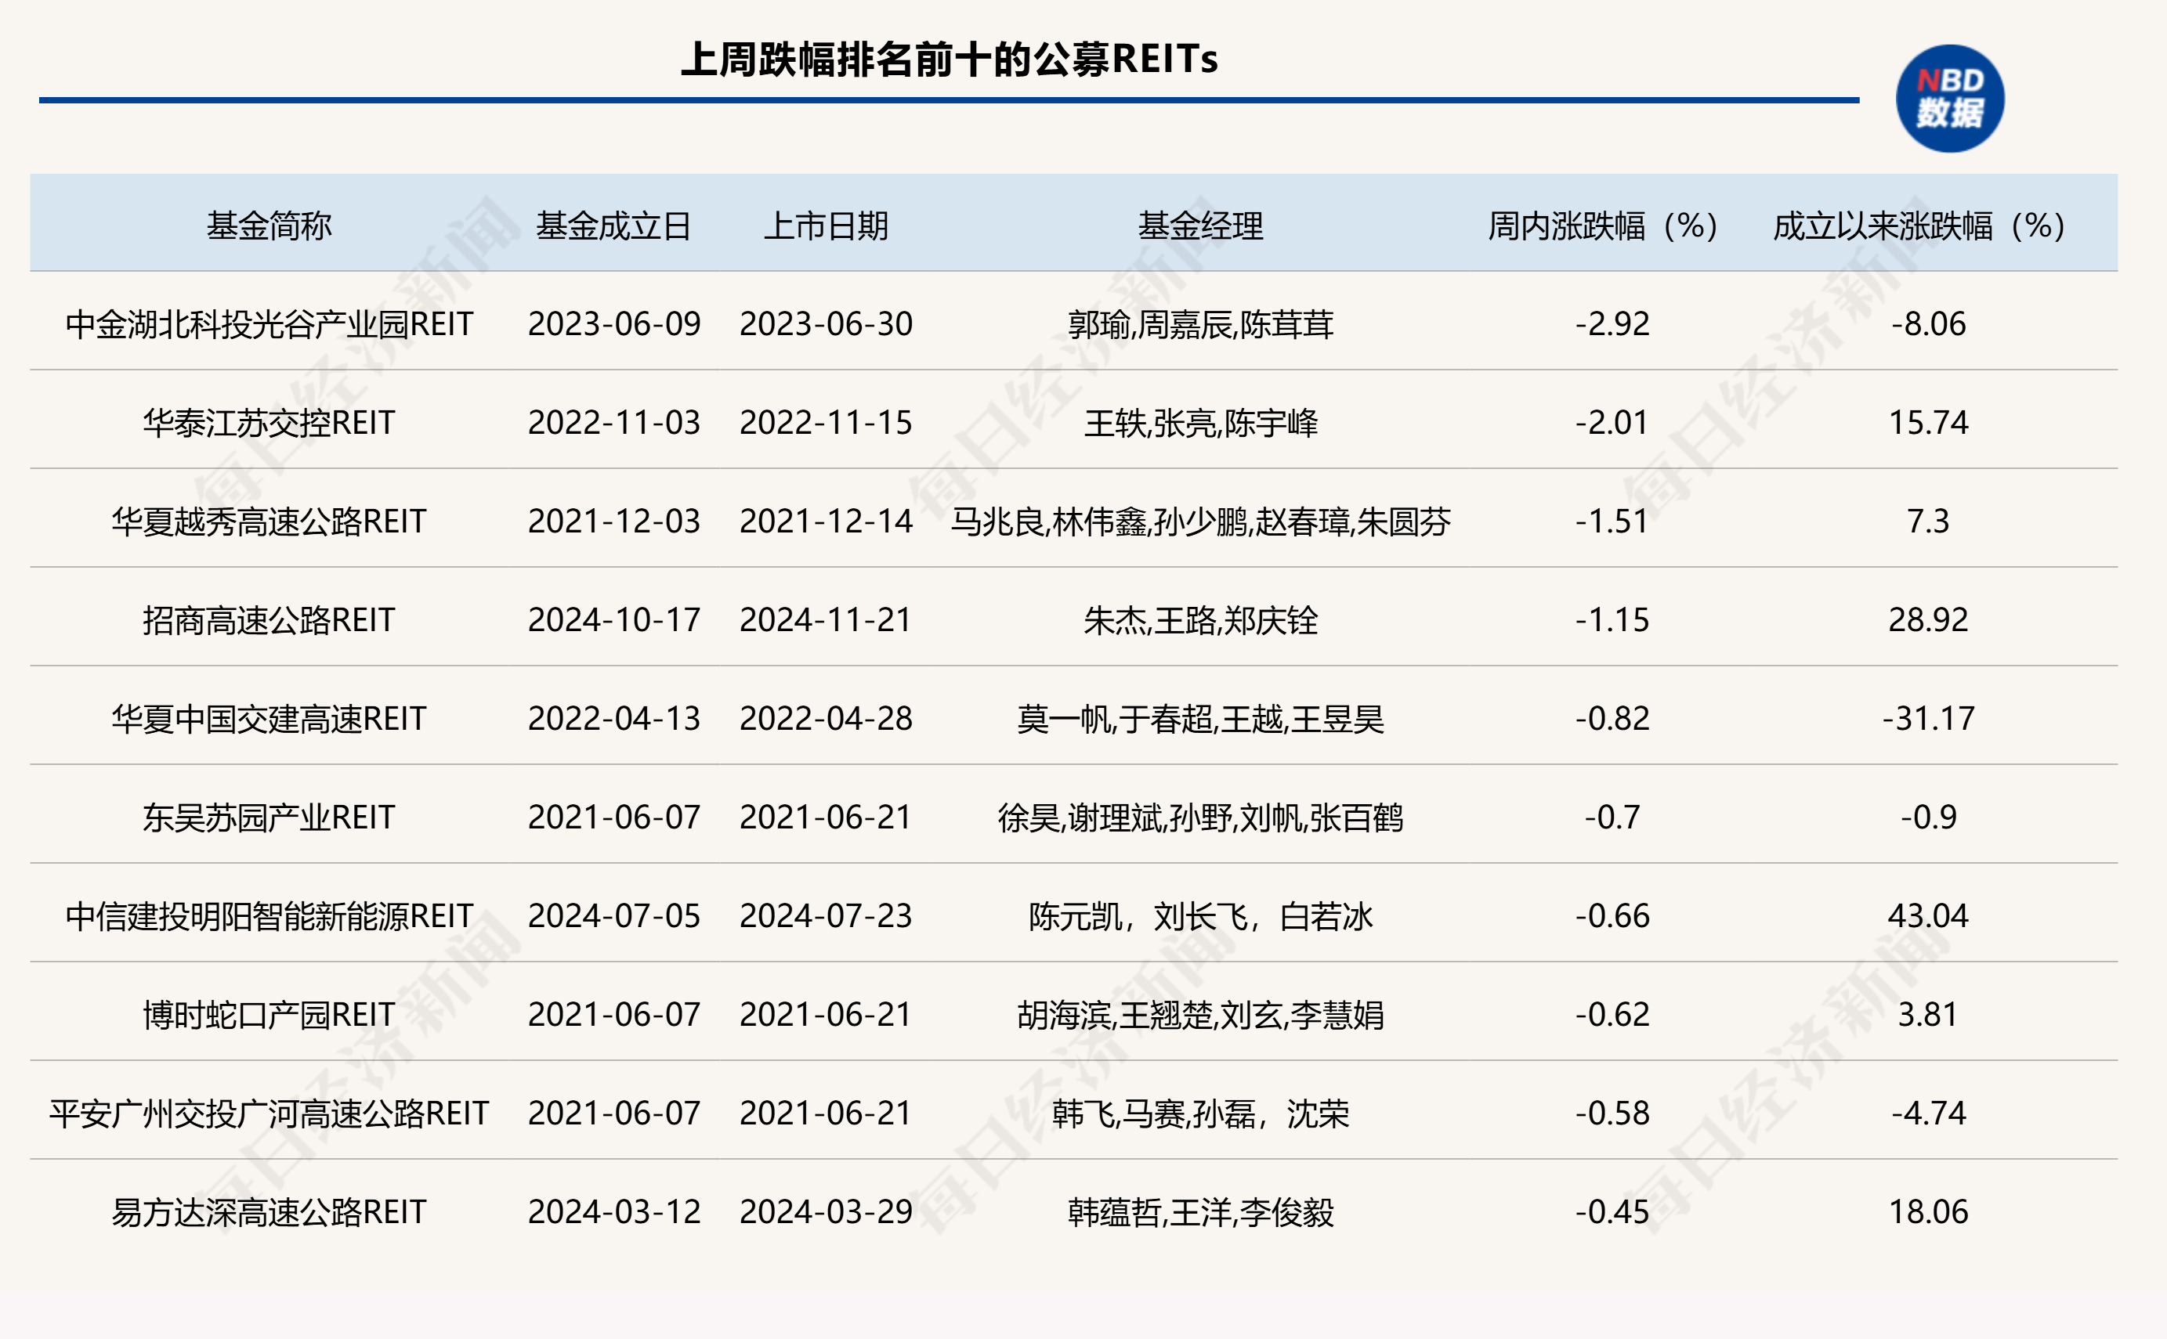
Task: Click the since-inception value 43.04
Action: point(1928,915)
